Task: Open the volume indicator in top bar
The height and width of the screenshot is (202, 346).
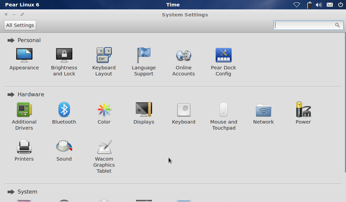Action: 319,5
